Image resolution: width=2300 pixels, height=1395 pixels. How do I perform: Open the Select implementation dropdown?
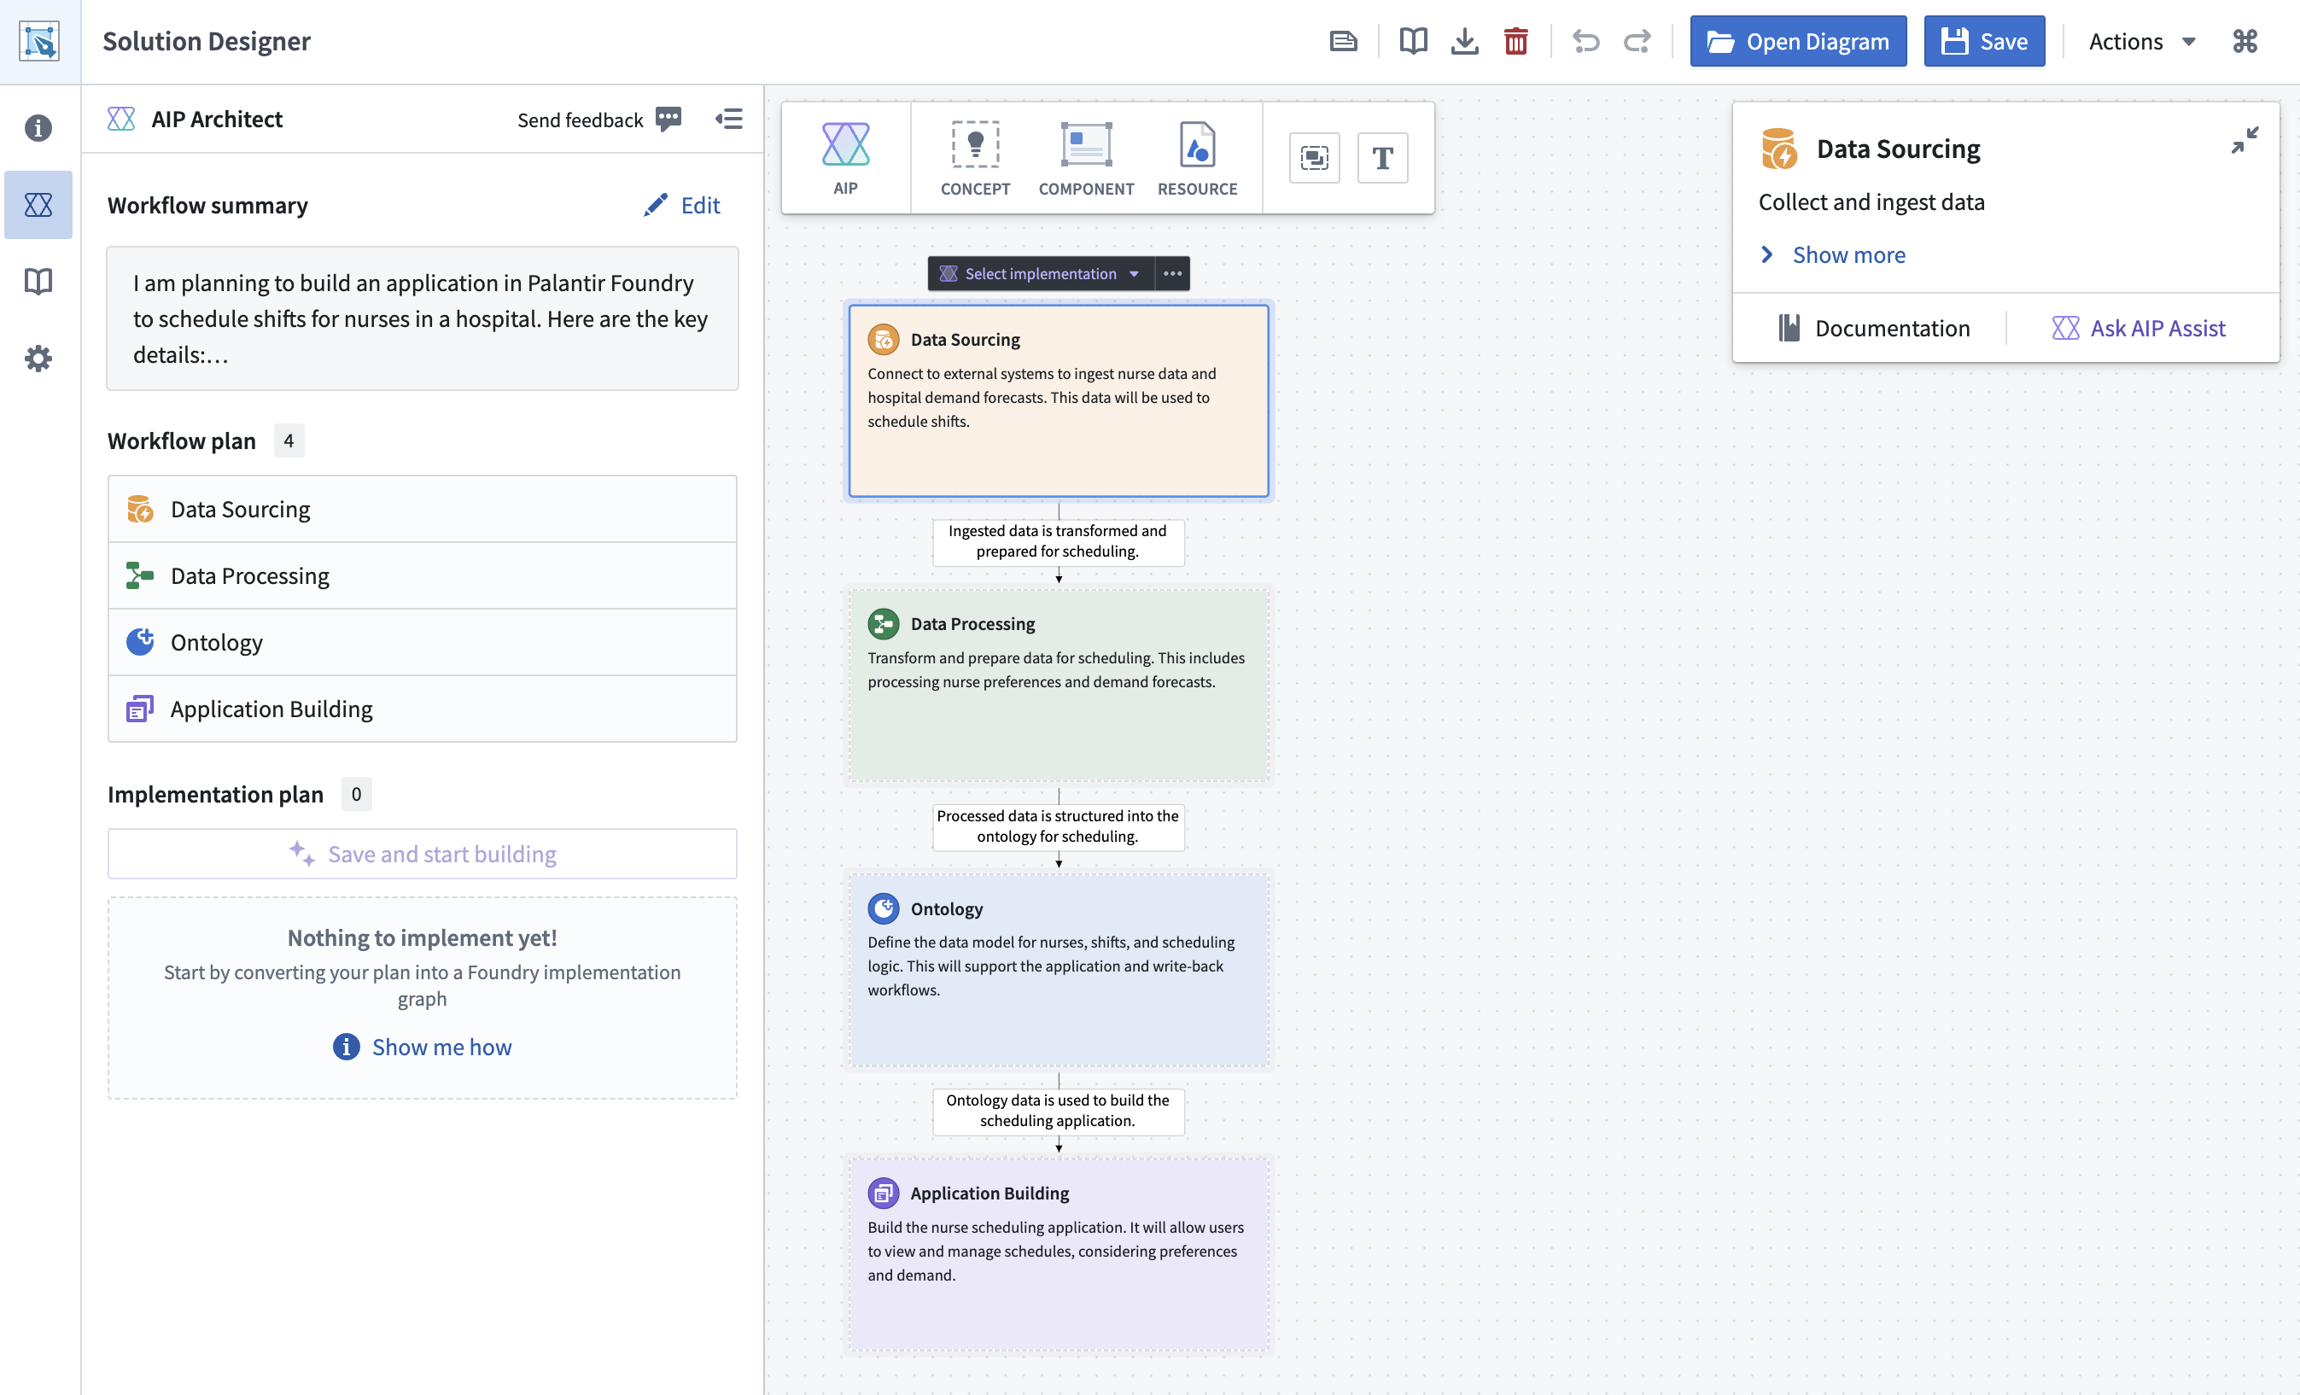click(x=1041, y=273)
